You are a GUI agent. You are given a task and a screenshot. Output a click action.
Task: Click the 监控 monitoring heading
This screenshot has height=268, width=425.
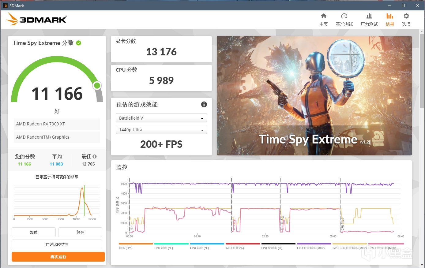coord(122,167)
